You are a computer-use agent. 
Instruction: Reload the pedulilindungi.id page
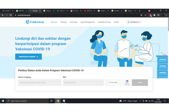click(11, 15)
